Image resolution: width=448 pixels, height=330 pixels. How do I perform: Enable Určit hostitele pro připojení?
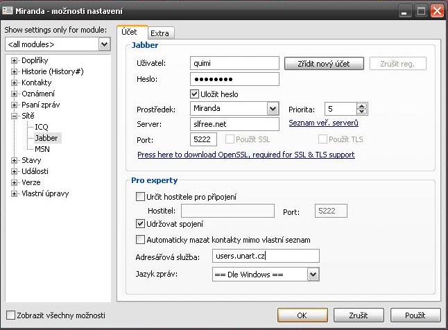(141, 197)
